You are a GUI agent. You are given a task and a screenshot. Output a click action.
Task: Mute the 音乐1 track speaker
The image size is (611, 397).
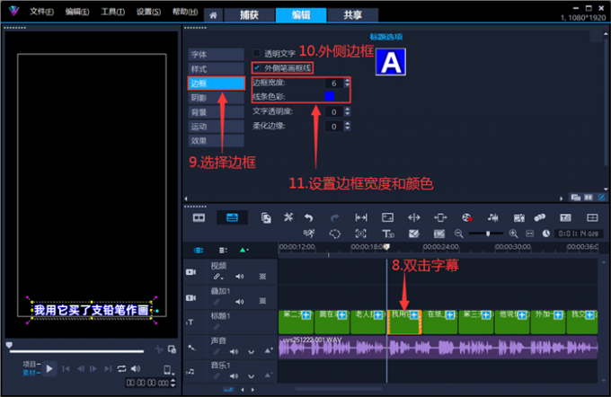click(x=234, y=376)
